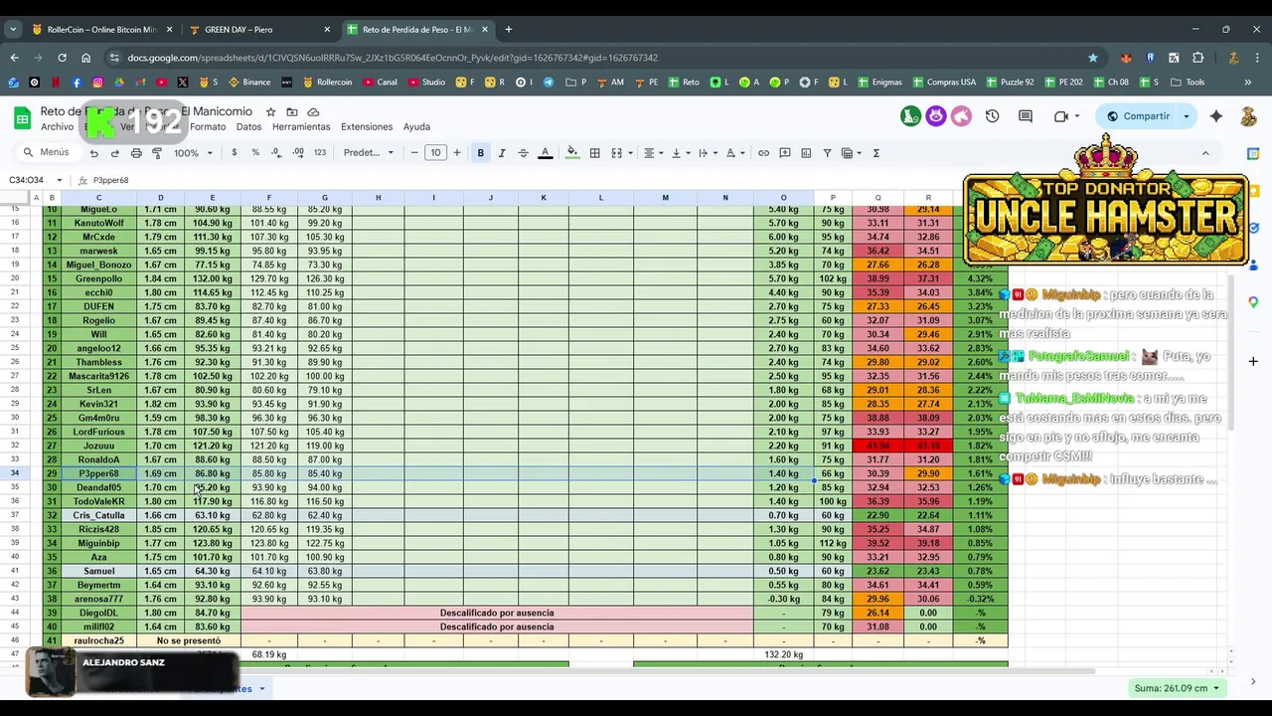Open the borders tool
The height and width of the screenshot is (716, 1272).
[594, 153]
